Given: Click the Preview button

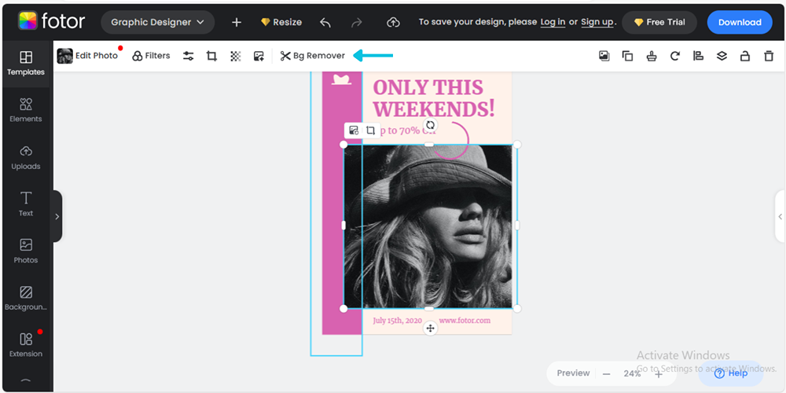Looking at the screenshot, I should (574, 373).
